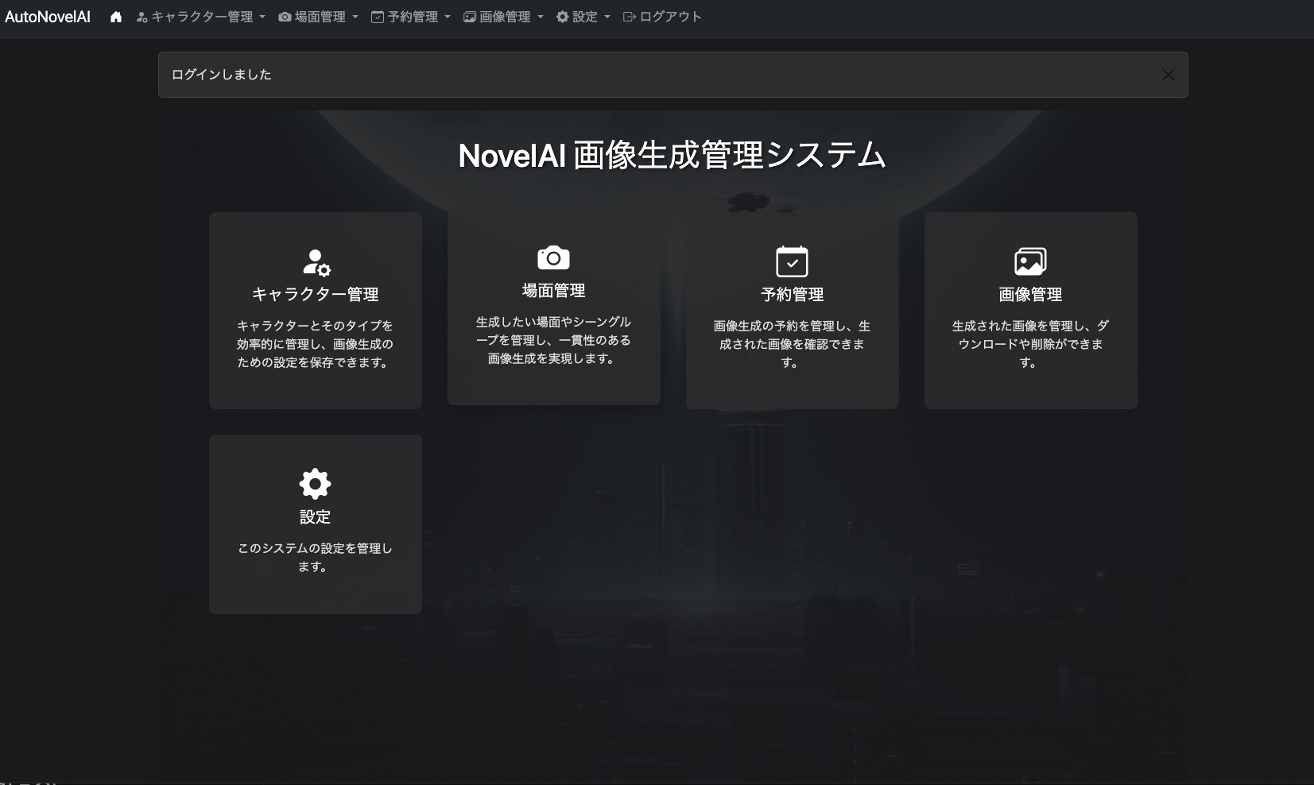1314x785 pixels.
Task: Dismiss the ログインしました notification
Action: [1168, 74]
